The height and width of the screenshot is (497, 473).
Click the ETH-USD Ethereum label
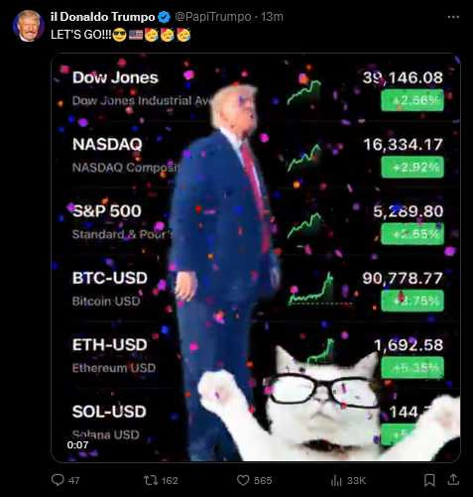(x=114, y=368)
